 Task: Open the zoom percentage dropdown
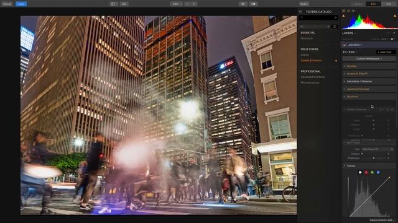(177, 4)
